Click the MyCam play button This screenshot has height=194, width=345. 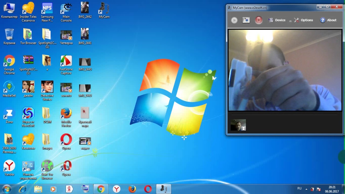click(234, 20)
